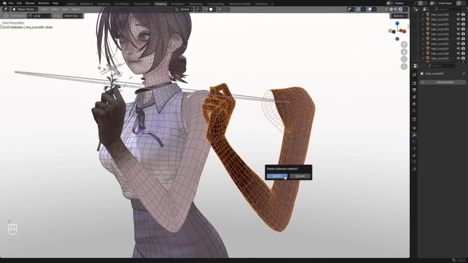Viewport: 468px width, 263px height.
Task: Open the outliner display mode dropdown
Action: [x=425, y=9]
